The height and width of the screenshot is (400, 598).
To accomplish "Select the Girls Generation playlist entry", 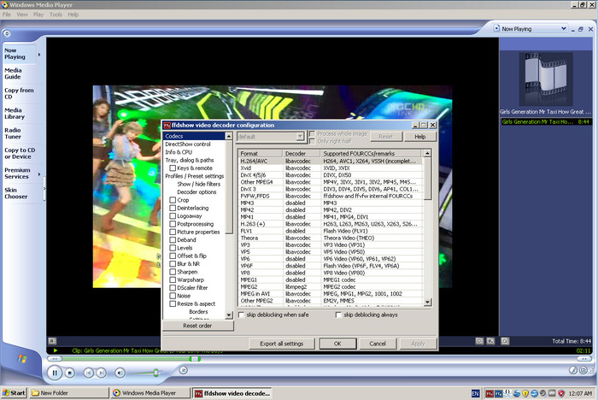I will [546, 121].
